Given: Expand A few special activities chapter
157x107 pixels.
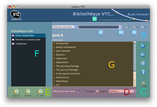Looking at the screenshot, I should pos(54,74).
